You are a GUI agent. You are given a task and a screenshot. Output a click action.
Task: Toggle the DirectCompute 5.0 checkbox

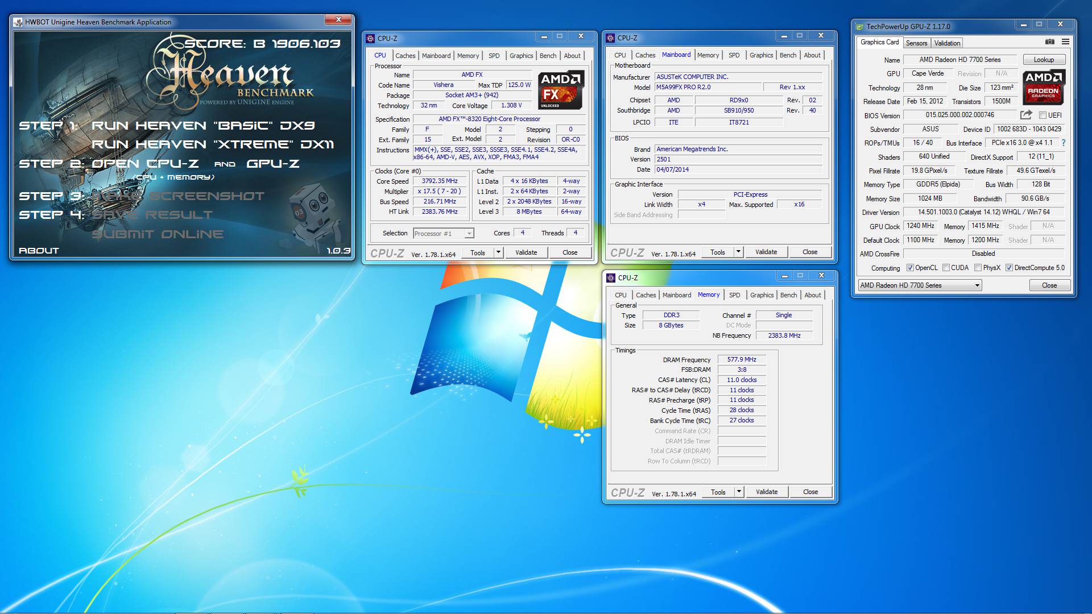click(1009, 268)
